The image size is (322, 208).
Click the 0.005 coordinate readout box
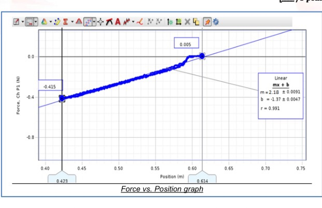click(187, 43)
